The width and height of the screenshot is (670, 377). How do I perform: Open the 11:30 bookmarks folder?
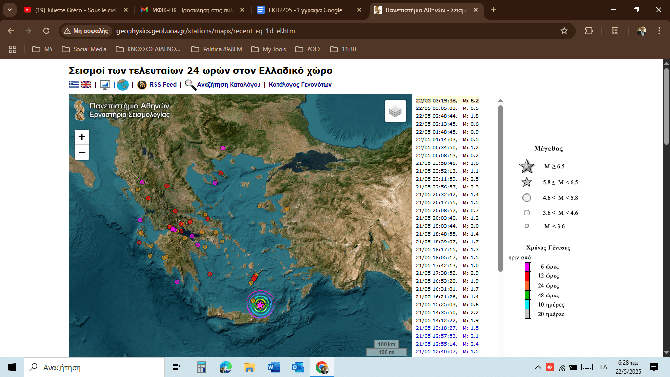coord(343,49)
